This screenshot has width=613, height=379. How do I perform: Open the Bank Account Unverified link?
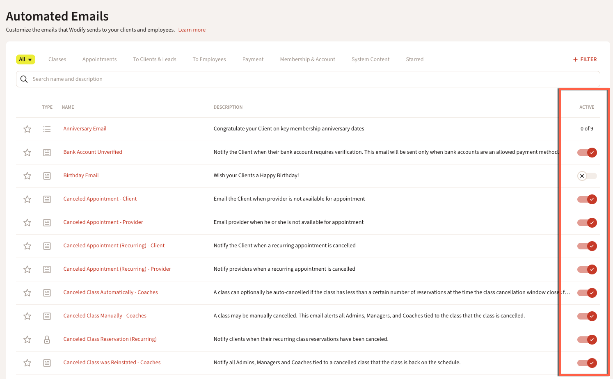(93, 152)
